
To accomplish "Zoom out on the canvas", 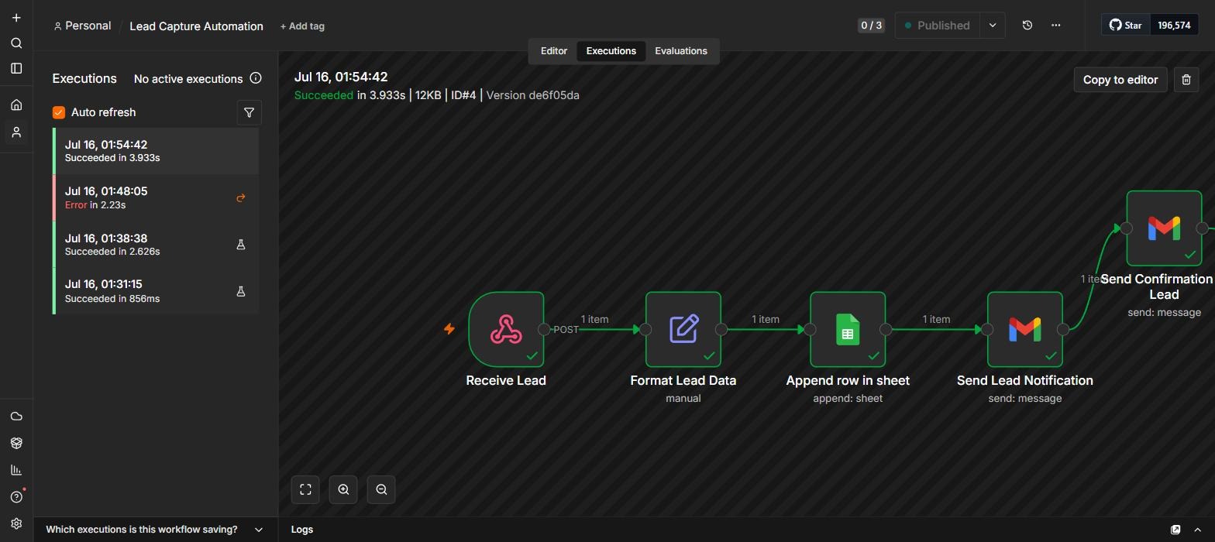I will pyautogui.click(x=381, y=489).
